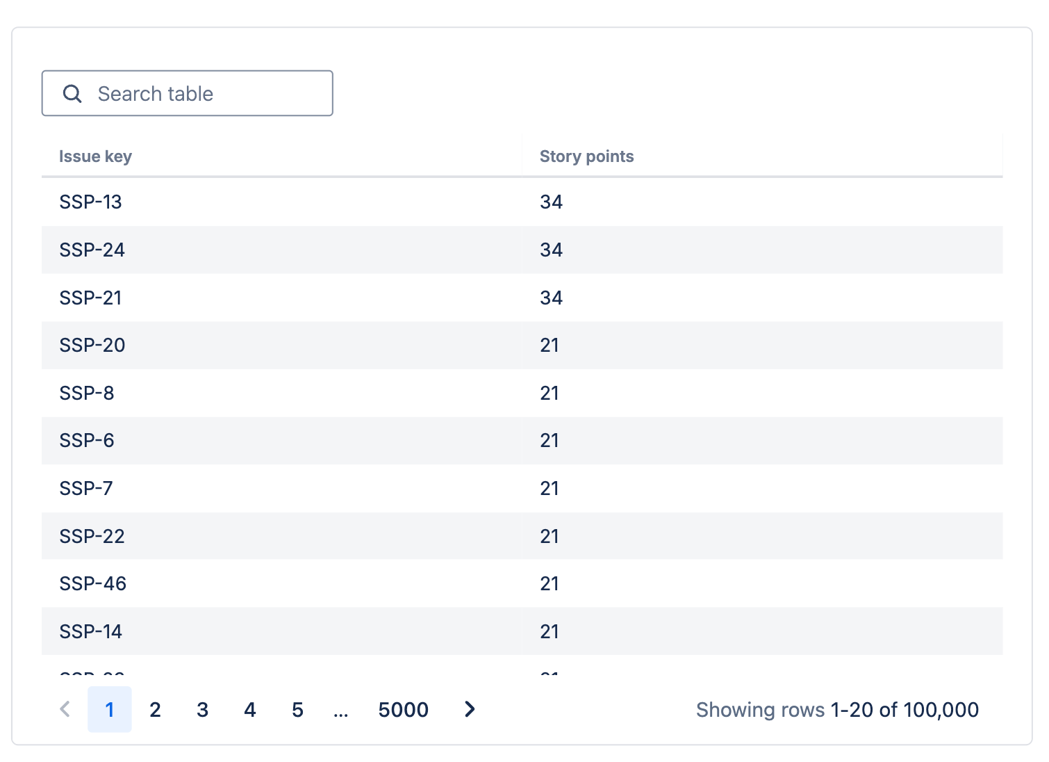Select row for issue SSP-8
Image resolution: width=1049 pixels, height=762 pixels.
pyautogui.click(x=87, y=393)
